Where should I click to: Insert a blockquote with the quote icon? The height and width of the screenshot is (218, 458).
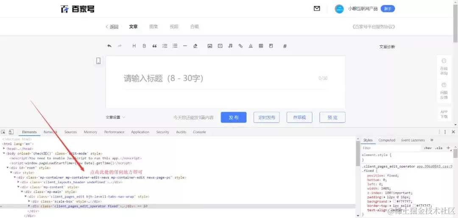(154, 46)
